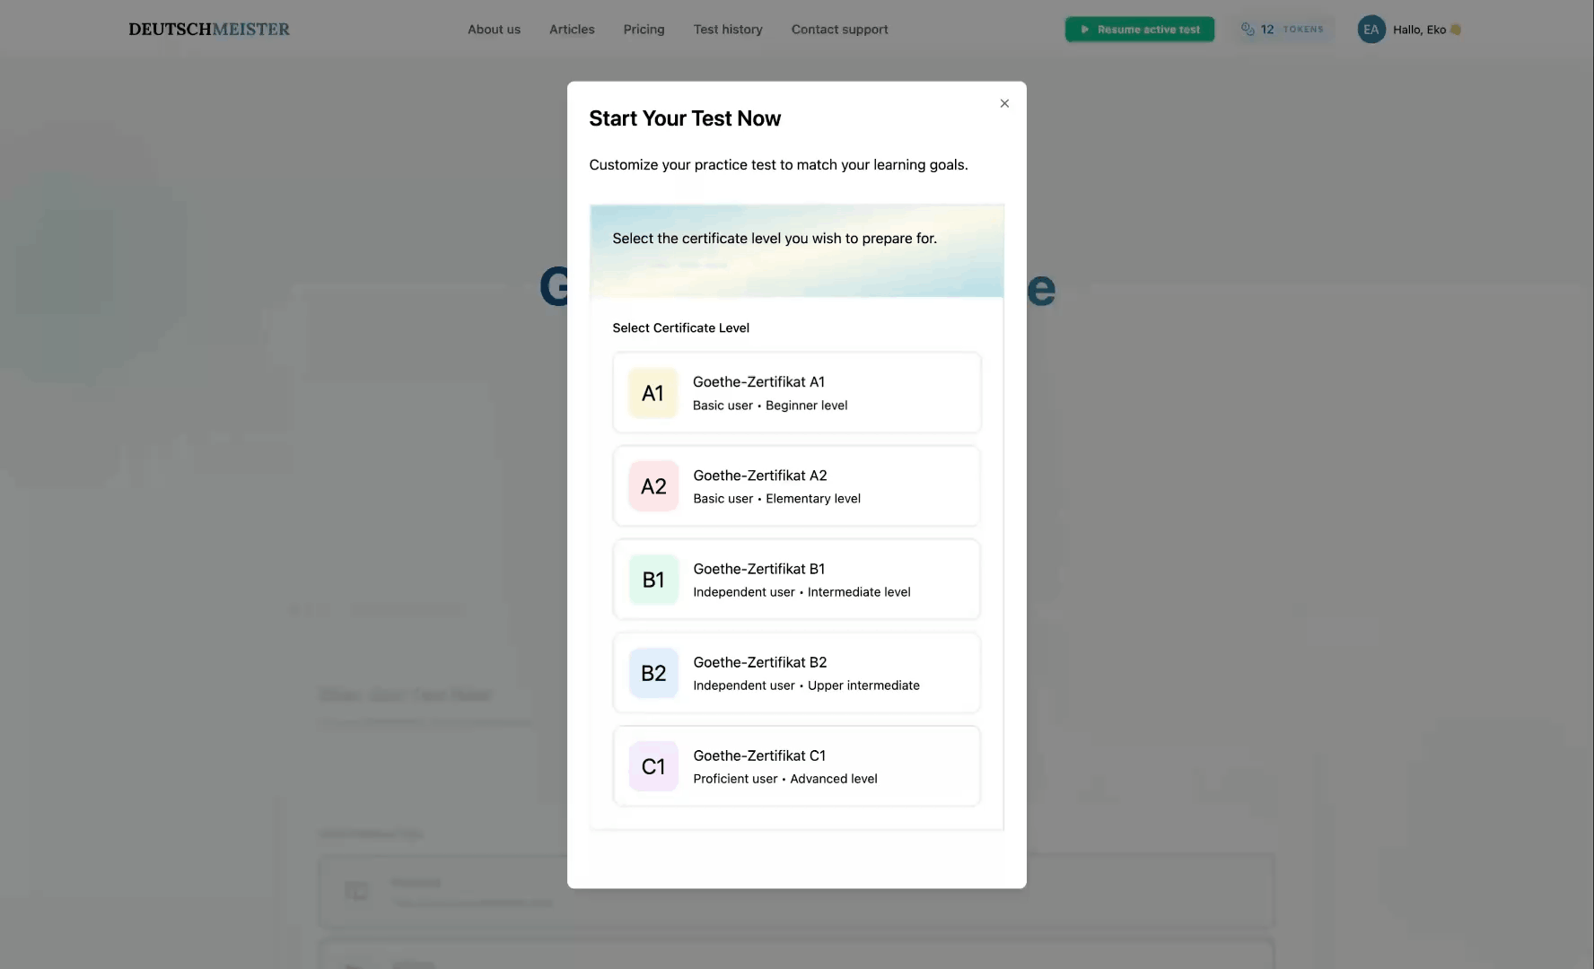Click Select Certificate Level heading
The width and height of the screenshot is (1594, 969).
pyautogui.click(x=681, y=328)
